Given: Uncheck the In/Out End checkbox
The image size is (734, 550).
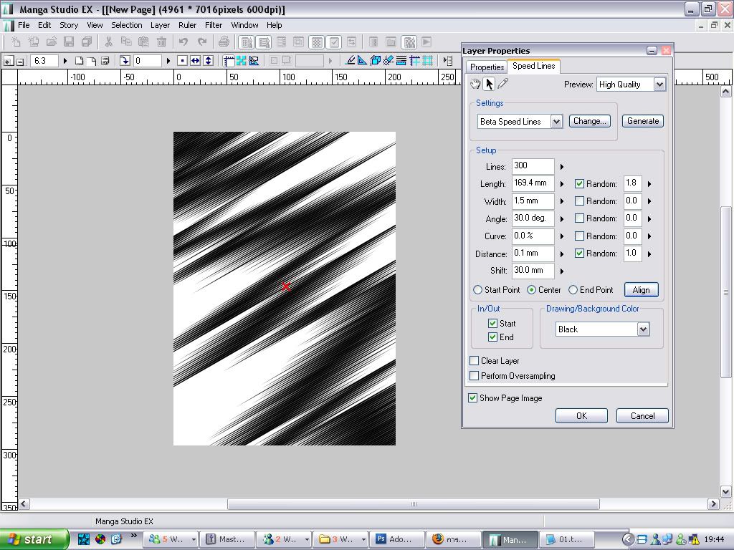Looking at the screenshot, I should click(492, 337).
